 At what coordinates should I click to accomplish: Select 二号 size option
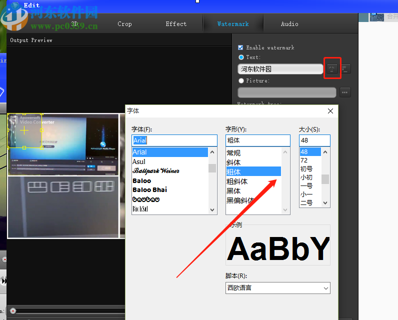[310, 203]
